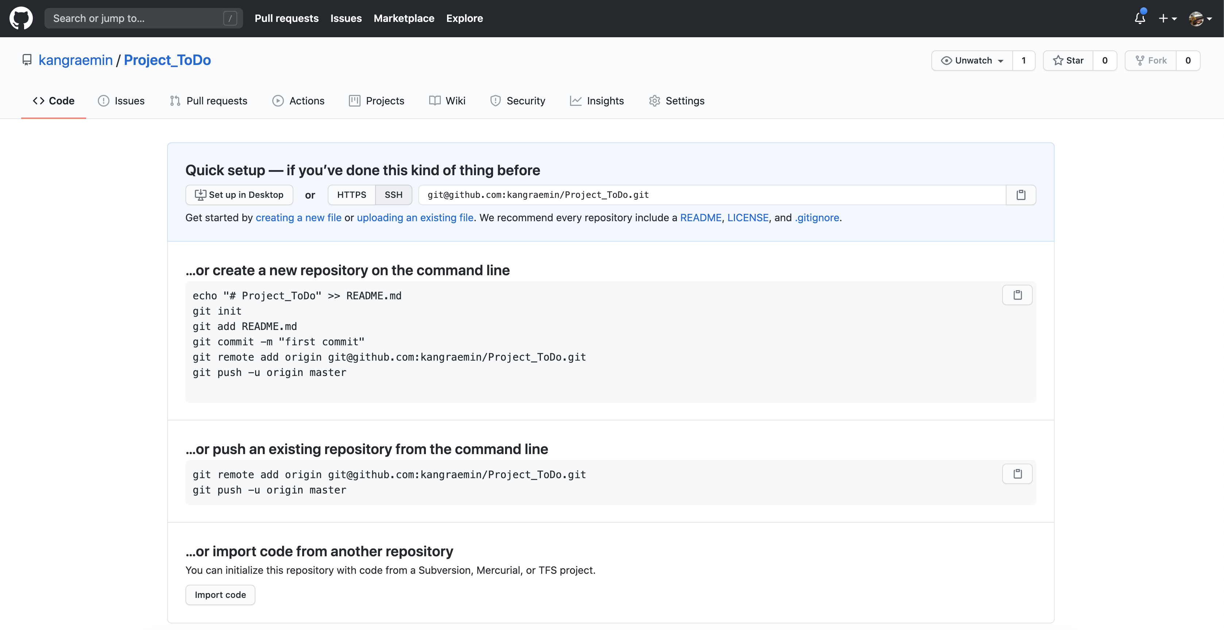
Task: Click the Actions tab play icon
Action: (278, 101)
